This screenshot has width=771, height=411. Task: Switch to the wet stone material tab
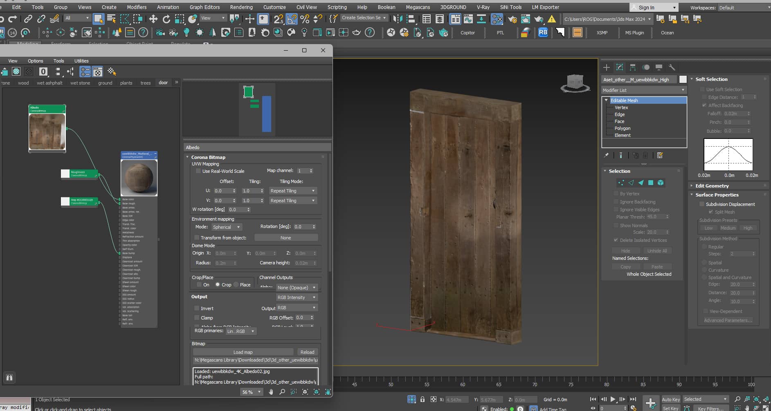80,83
